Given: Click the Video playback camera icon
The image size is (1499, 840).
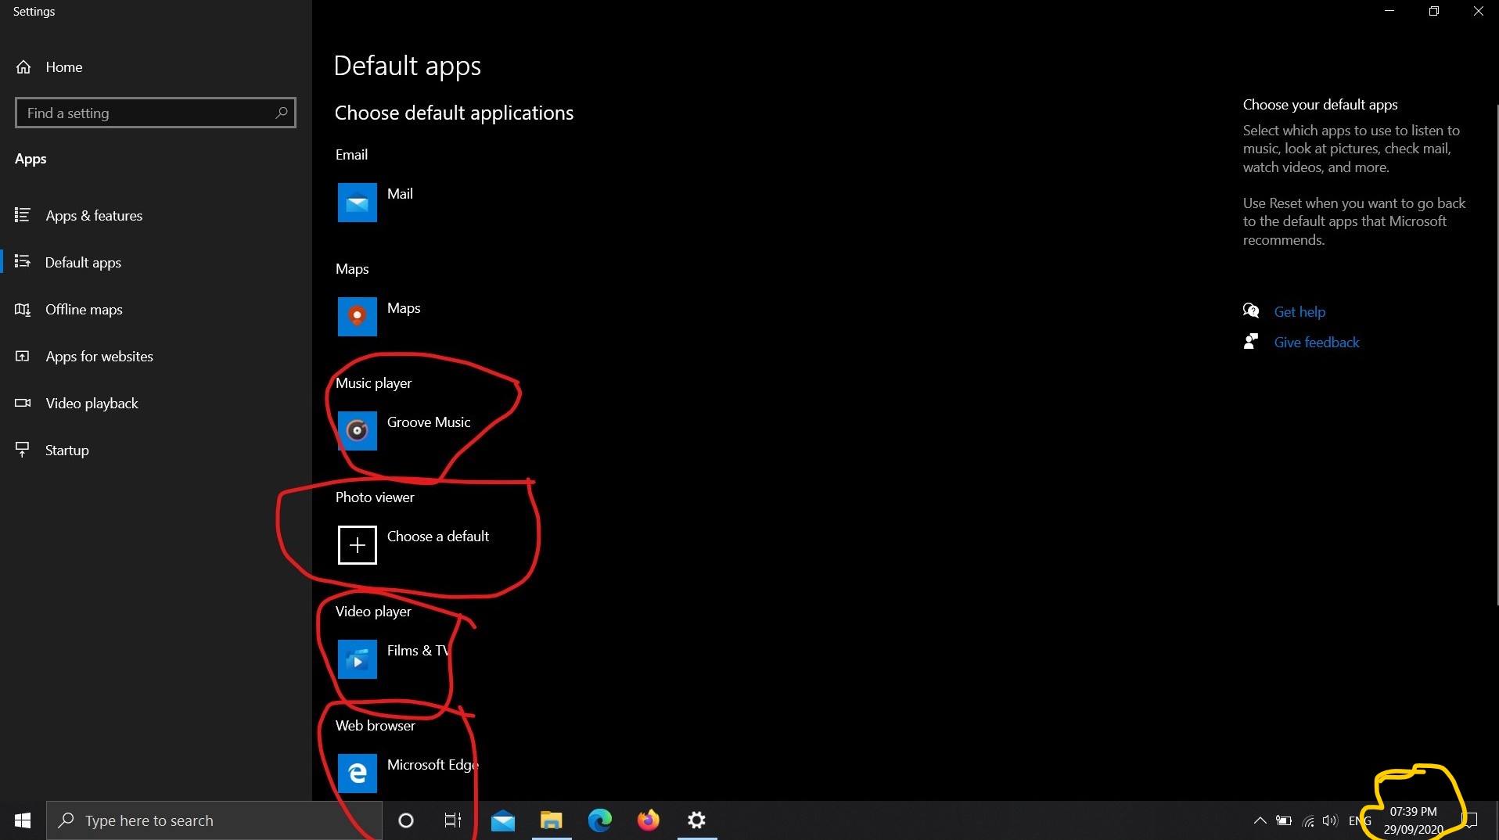Looking at the screenshot, I should point(23,403).
